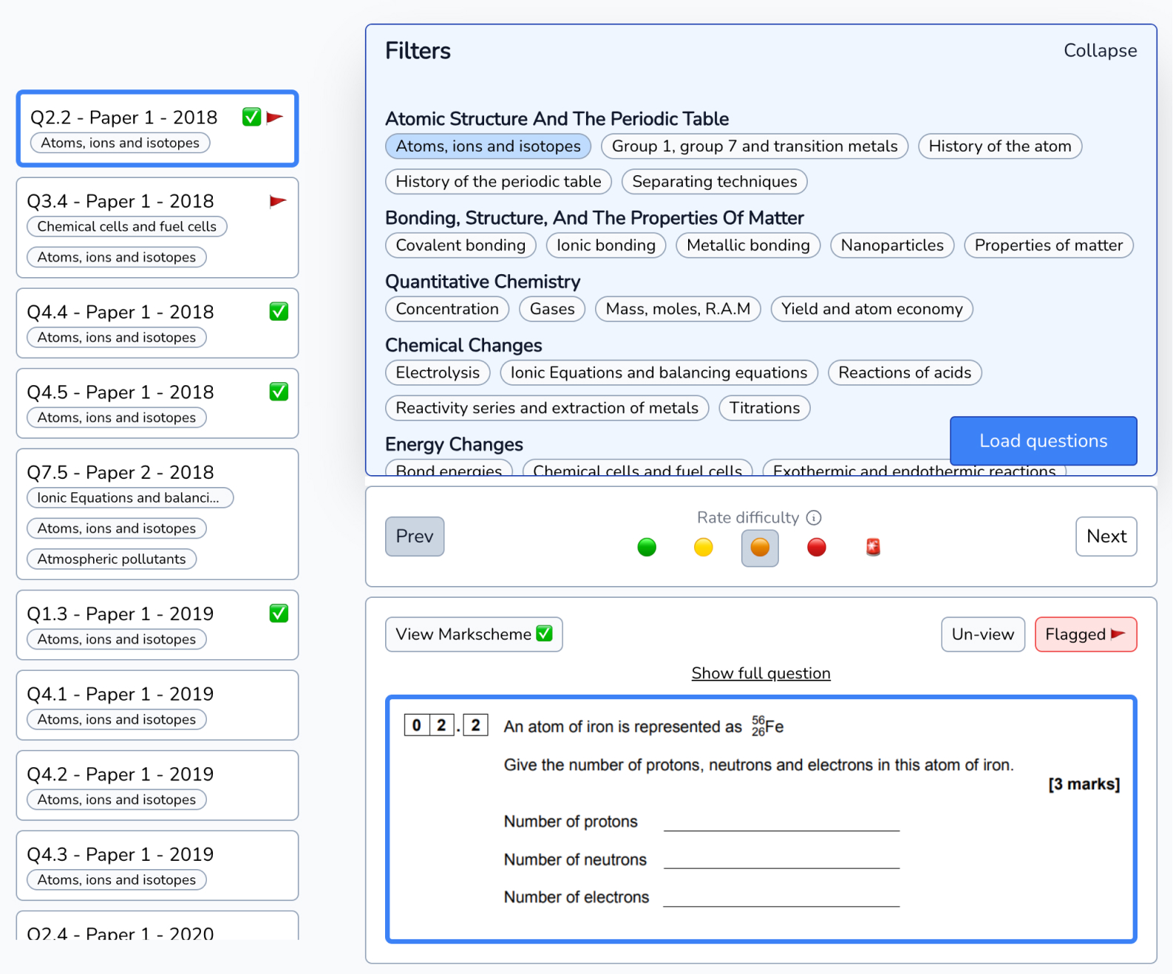The height and width of the screenshot is (974, 1173).
Task: Click the Atoms, ions and isotopes tag on Q4.1 card
Action: coord(117,720)
